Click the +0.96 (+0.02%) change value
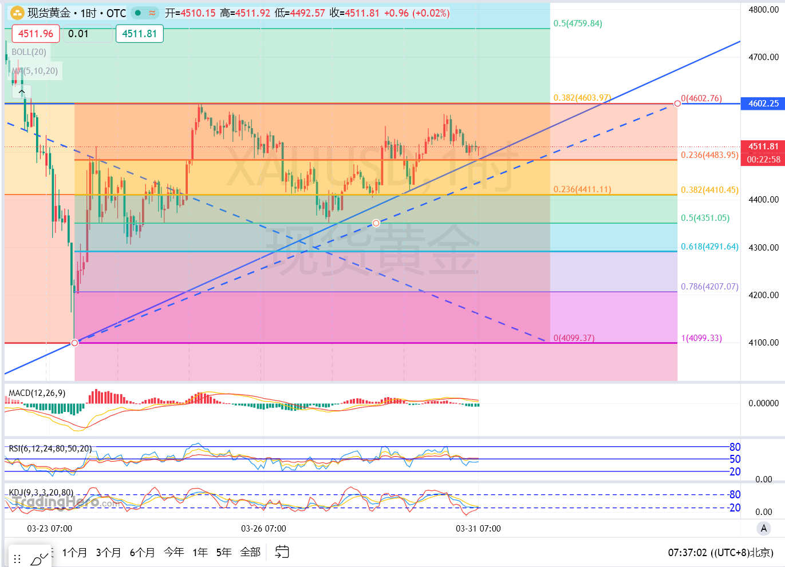This screenshot has width=785, height=567. (x=416, y=13)
